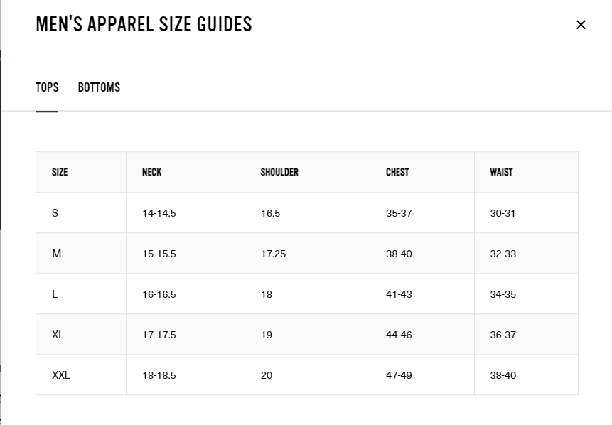
Task: Click the Shoulder column header
Action: [279, 172]
